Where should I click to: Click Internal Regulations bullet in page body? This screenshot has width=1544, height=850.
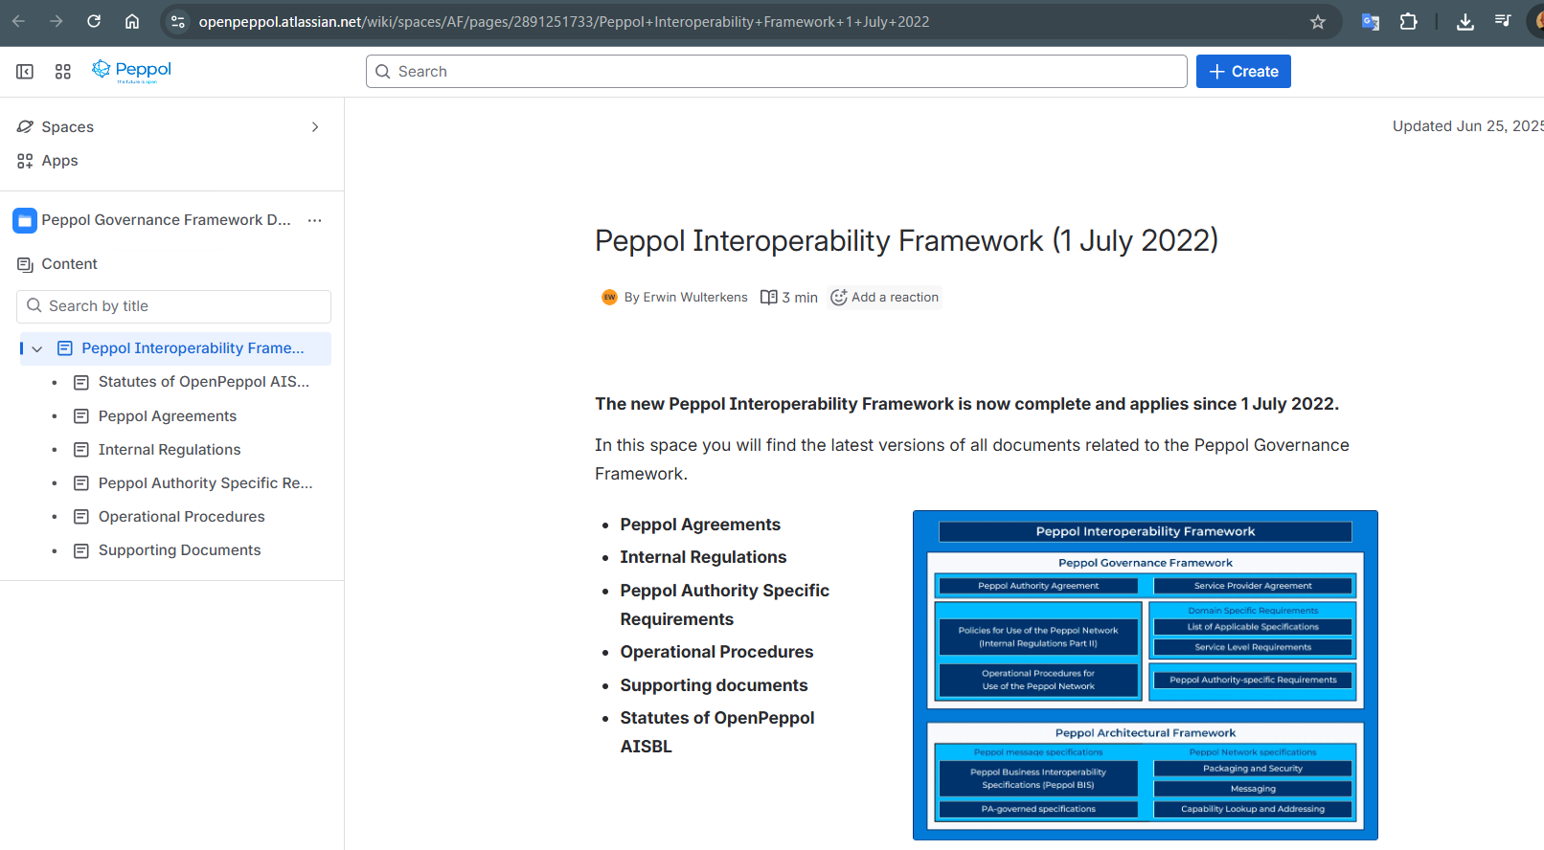pos(703,557)
